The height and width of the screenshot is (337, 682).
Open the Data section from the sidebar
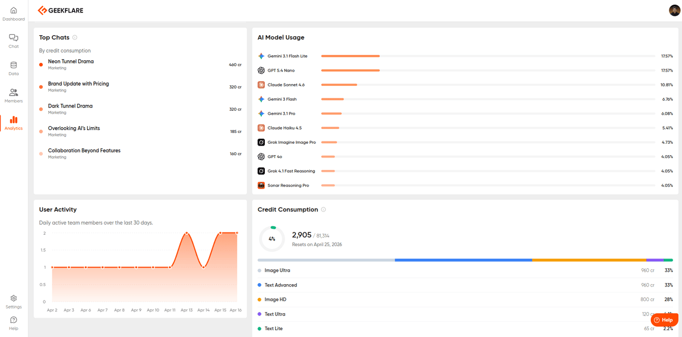tap(13, 65)
